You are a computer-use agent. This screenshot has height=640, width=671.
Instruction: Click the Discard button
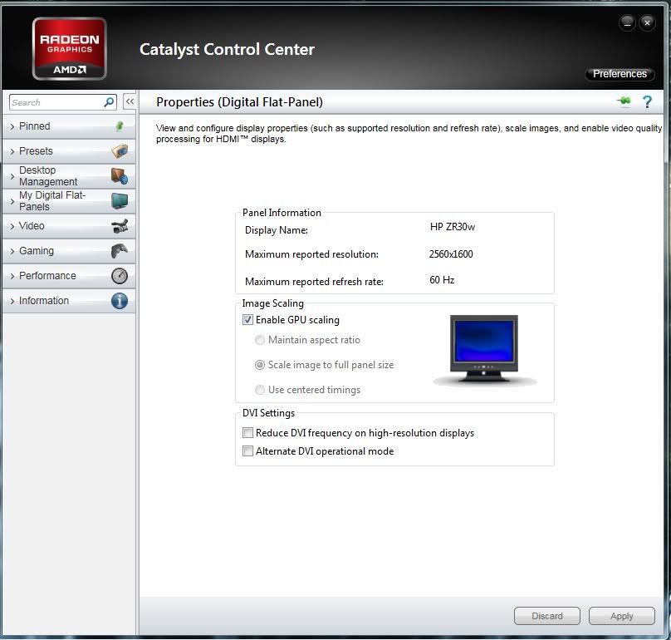[x=547, y=616]
